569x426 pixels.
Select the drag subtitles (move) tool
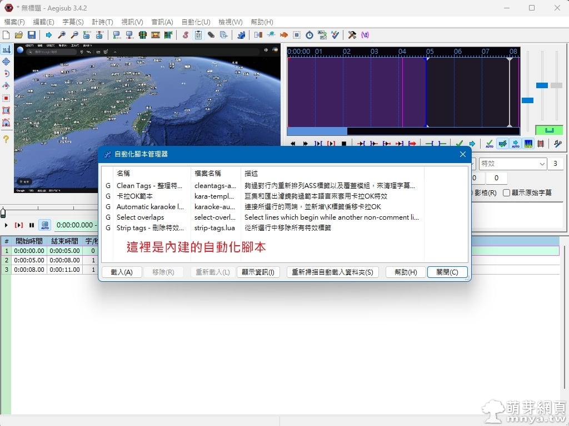click(6, 62)
